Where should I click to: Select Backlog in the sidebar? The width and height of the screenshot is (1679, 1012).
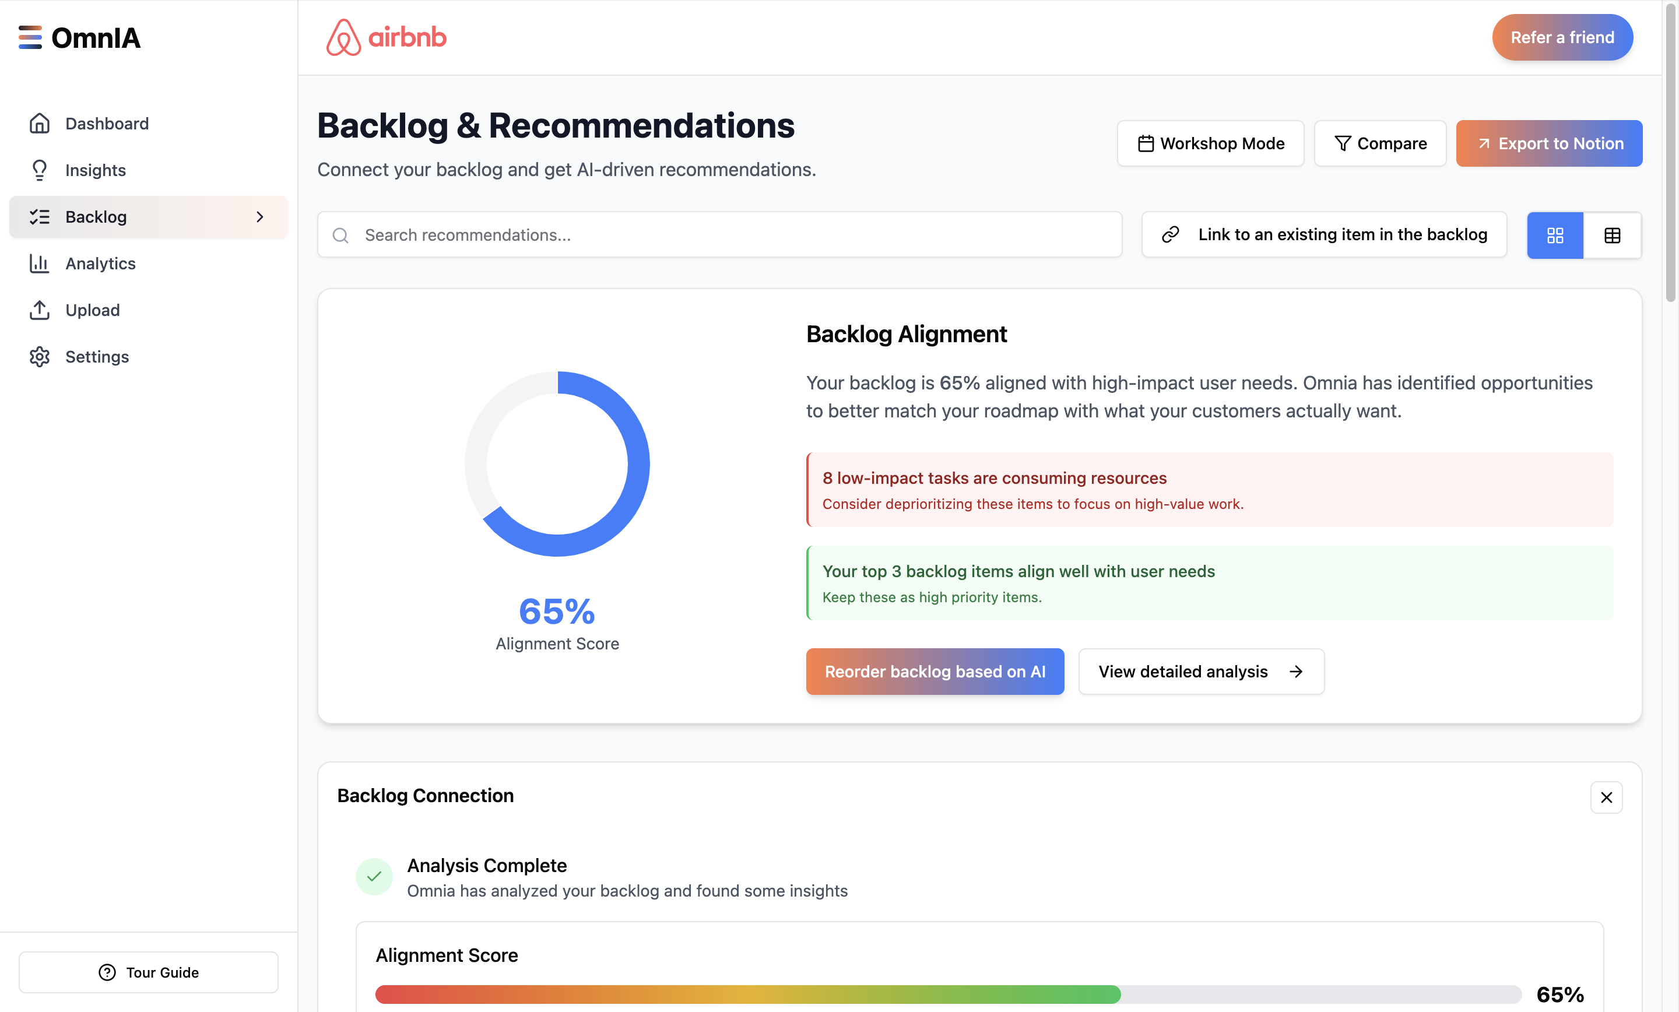pyautogui.click(x=96, y=217)
